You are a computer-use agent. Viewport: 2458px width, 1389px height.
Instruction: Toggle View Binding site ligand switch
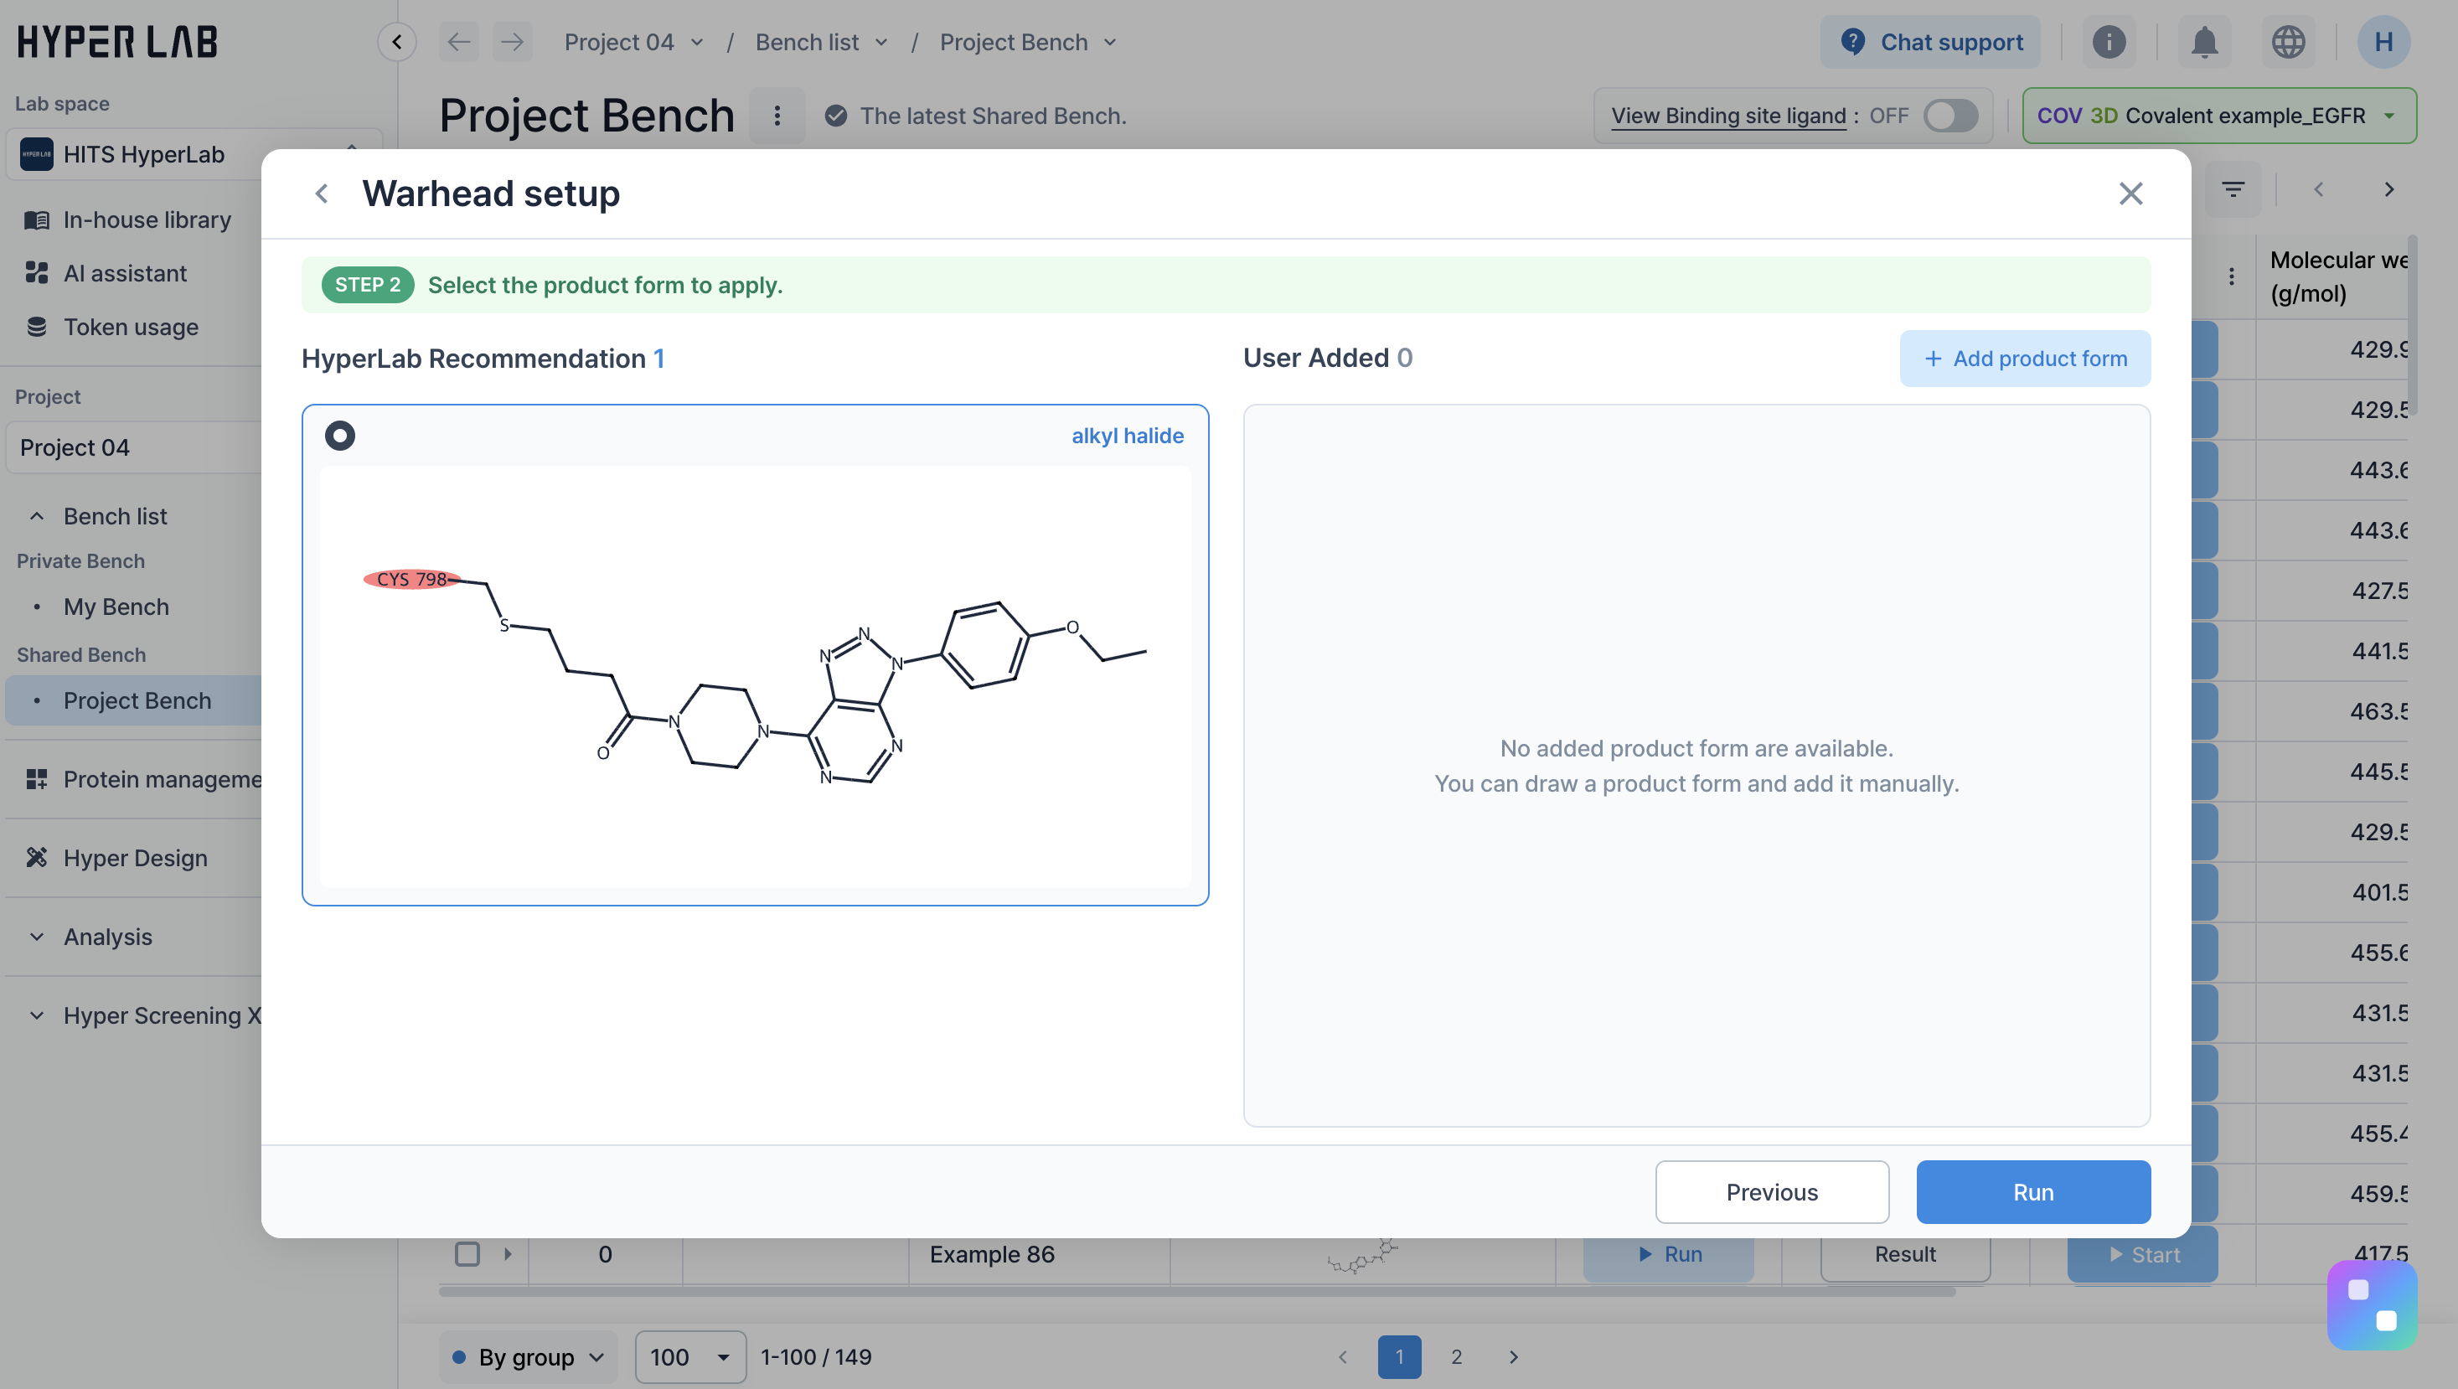pyautogui.click(x=1949, y=116)
